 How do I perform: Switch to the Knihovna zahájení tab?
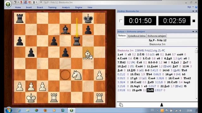(x=157, y=36)
